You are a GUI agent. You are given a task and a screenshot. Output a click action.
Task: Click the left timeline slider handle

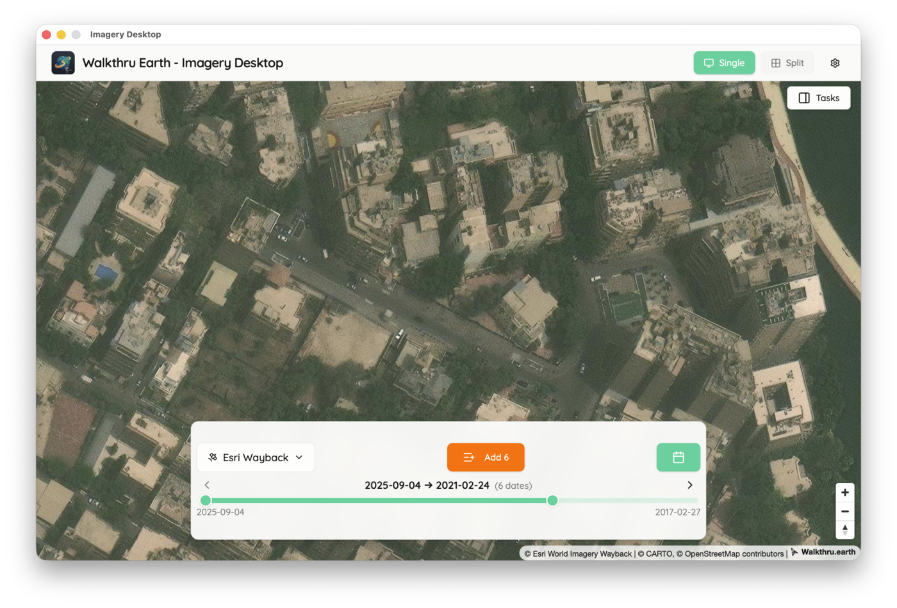coord(206,500)
